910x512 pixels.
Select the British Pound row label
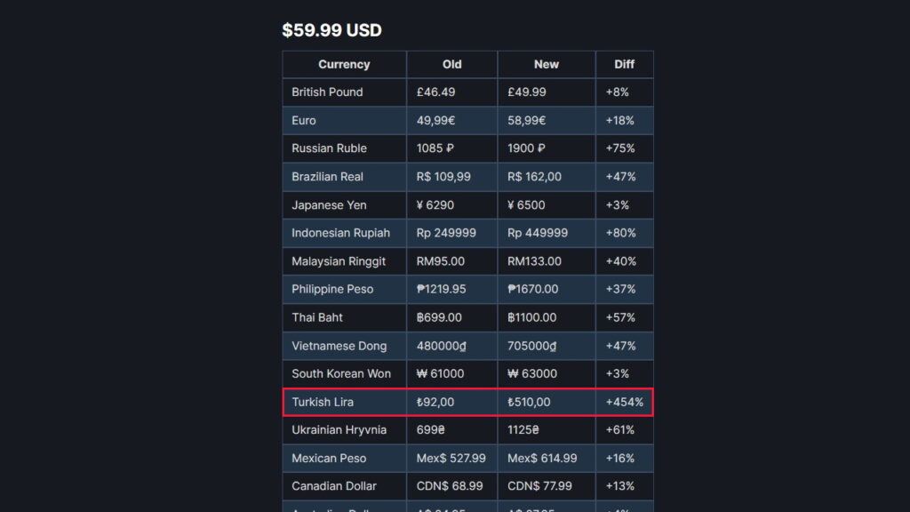pyautogui.click(x=327, y=92)
